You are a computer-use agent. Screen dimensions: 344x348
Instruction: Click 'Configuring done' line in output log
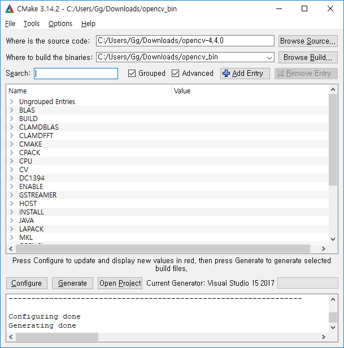[45, 316]
